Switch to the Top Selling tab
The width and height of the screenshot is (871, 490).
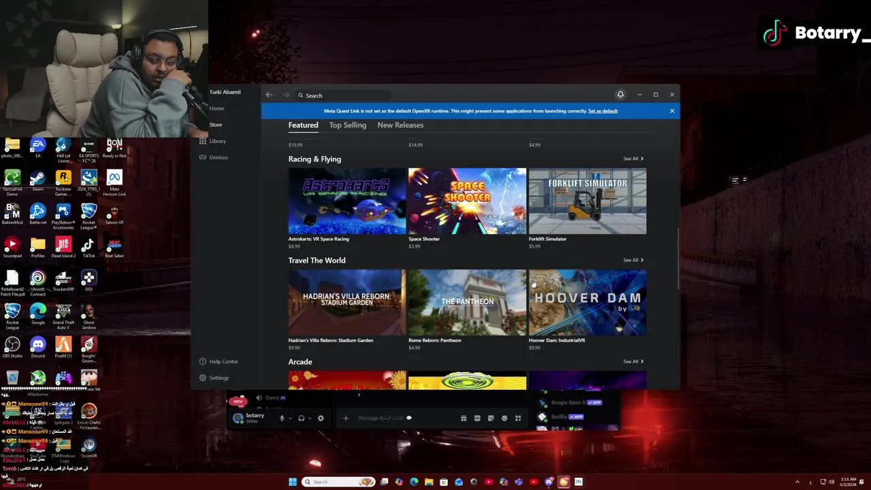(348, 125)
